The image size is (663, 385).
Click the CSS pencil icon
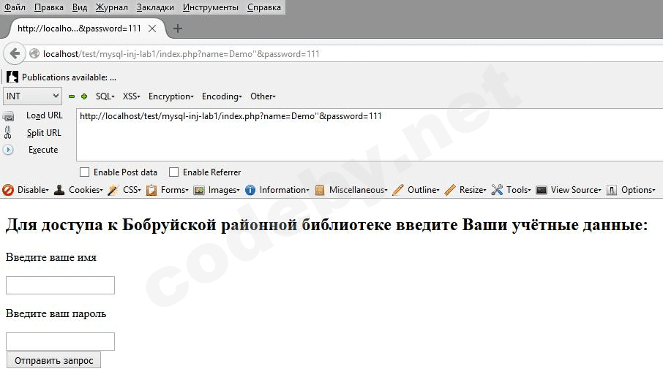pyautogui.click(x=113, y=190)
